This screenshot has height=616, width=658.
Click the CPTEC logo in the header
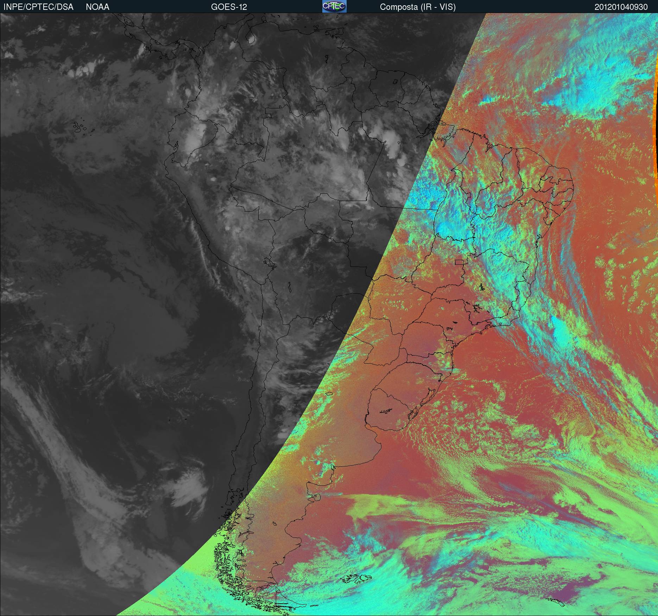pos(334,6)
